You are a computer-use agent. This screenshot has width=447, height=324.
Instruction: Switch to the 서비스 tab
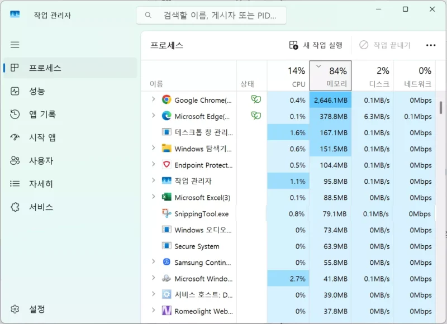point(70,207)
